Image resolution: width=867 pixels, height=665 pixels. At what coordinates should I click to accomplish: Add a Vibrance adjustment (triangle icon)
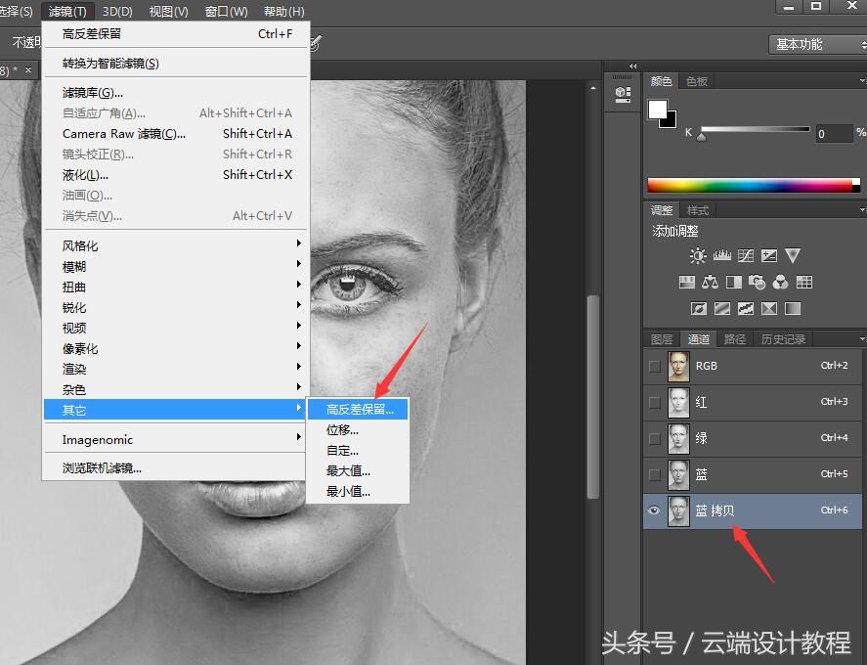coord(793,256)
